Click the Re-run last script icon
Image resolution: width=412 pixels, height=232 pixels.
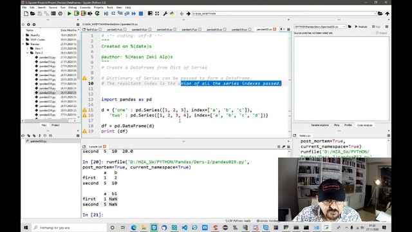[97, 14]
